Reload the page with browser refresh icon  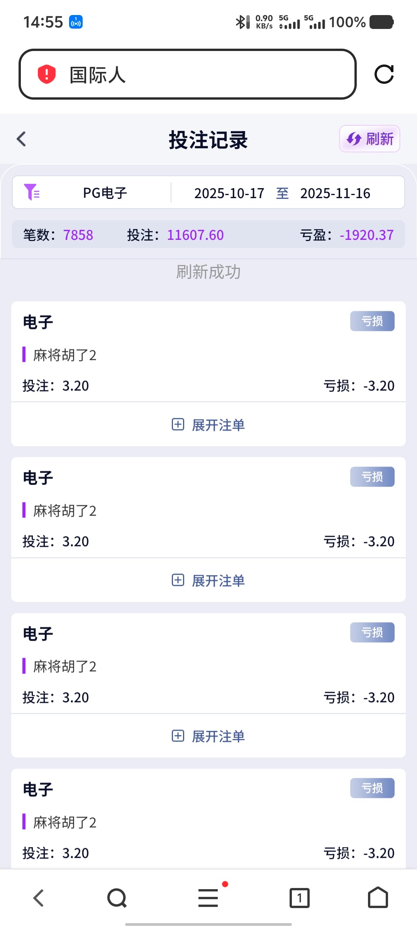384,74
